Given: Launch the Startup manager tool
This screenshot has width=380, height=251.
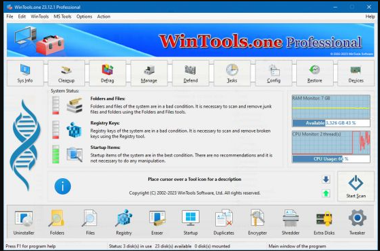Looking at the screenshot, I should click(x=191, y=222).
